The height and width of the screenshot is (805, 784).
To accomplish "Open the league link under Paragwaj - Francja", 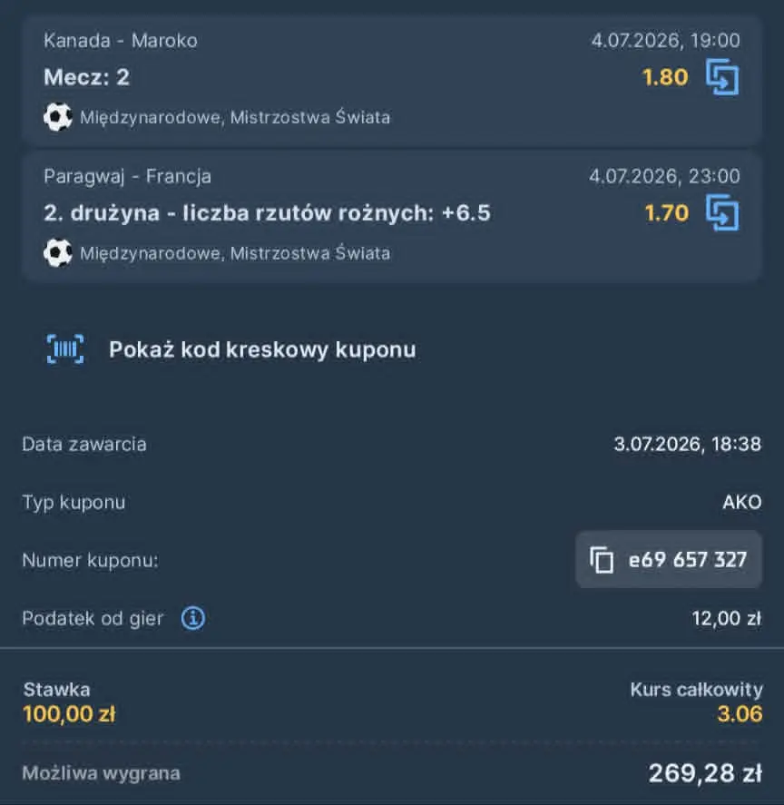I will point(235,253).
